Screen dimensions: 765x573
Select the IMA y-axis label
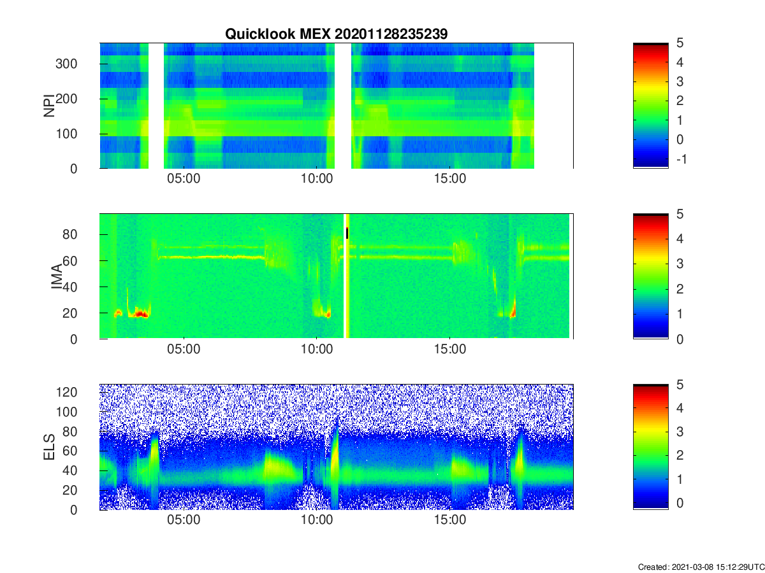point(57,276)
